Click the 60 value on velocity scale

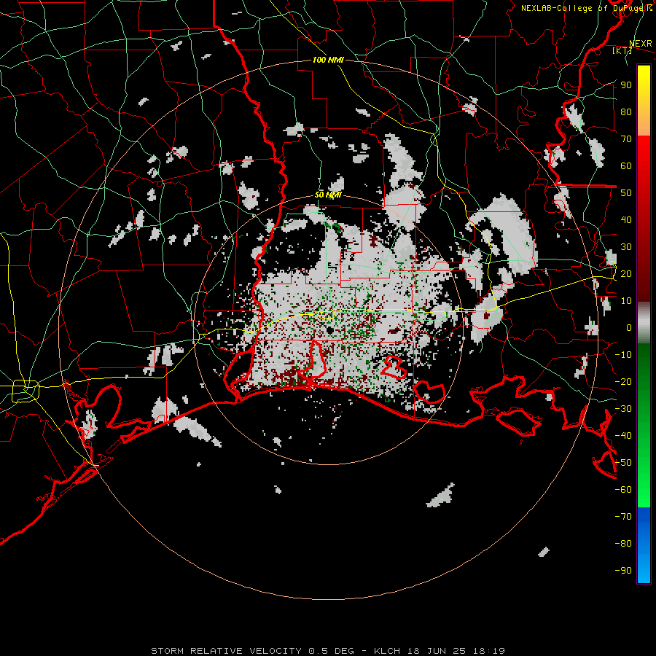point(626,165)
